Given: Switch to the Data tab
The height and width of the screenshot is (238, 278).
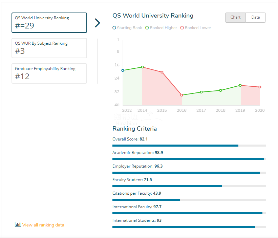Looking at the screenshot, I should coord(256,17).
